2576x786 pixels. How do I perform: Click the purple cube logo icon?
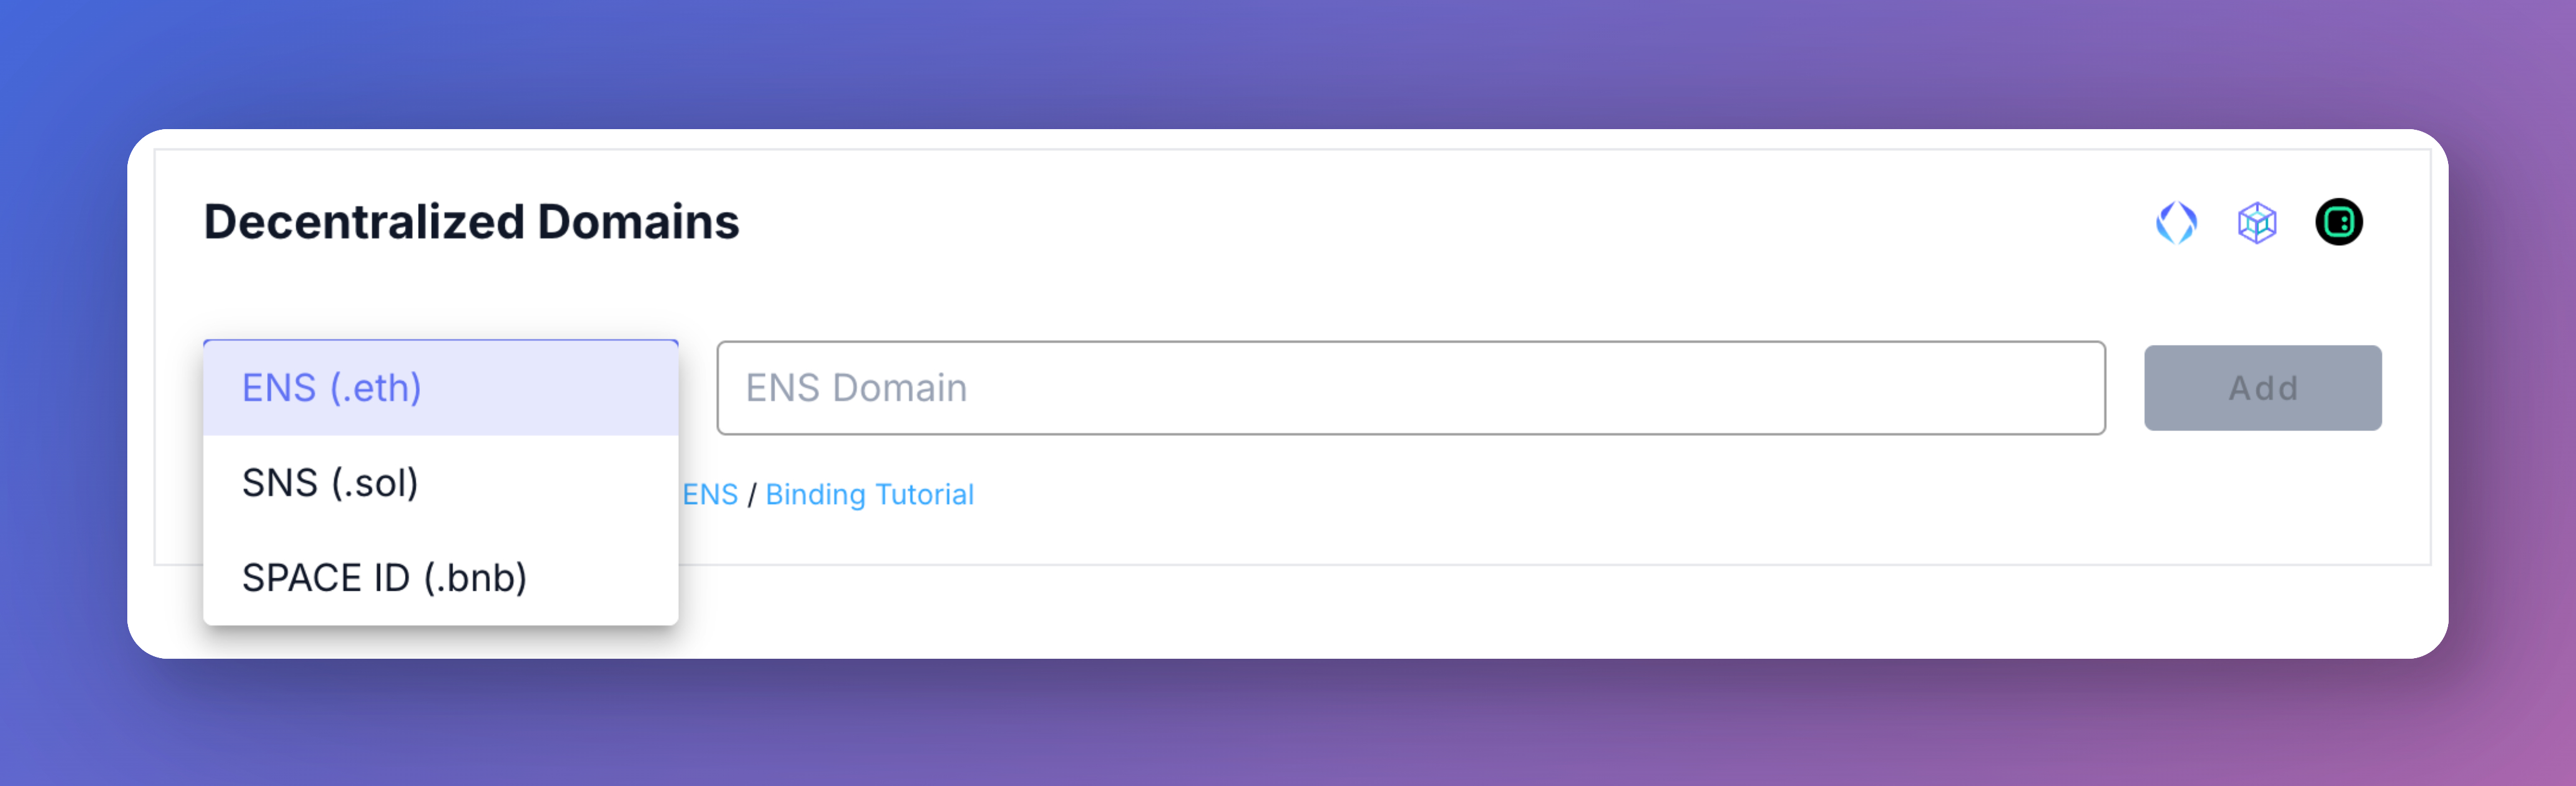(x=2256, y=222)
